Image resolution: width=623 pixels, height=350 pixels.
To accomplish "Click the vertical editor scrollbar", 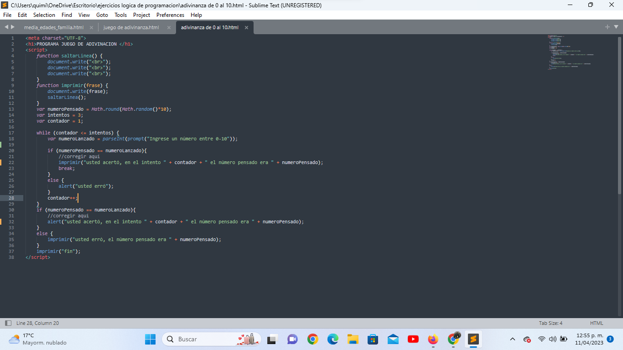I will coord(619,115).
